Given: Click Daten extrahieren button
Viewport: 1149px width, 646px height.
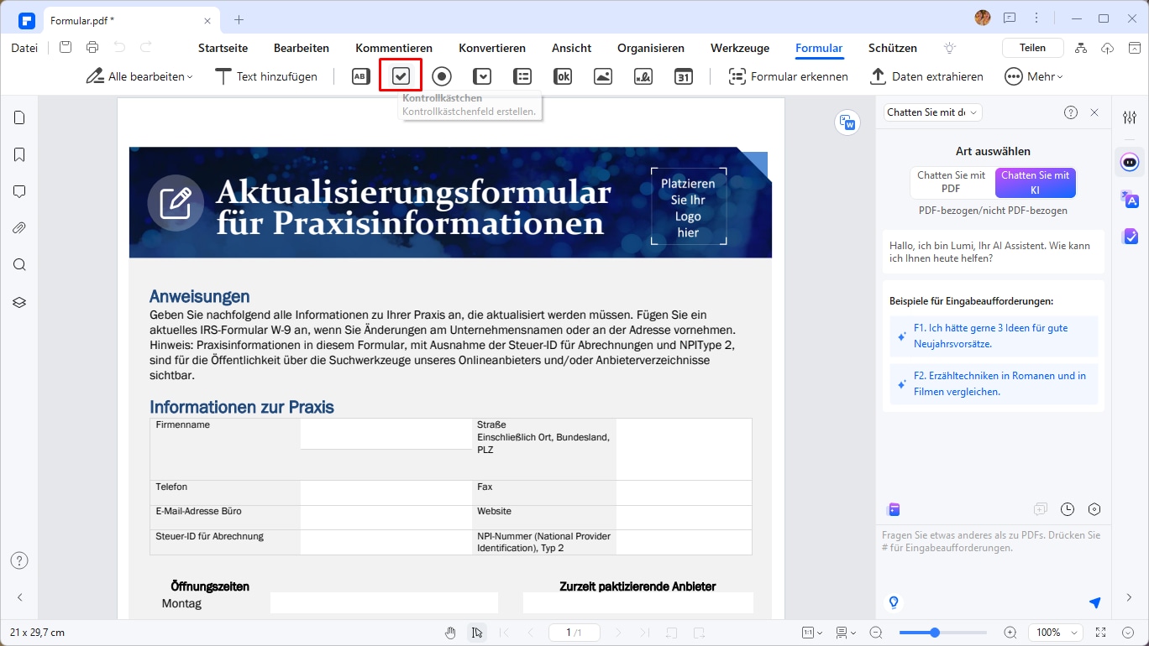Looking at the screenshot, I should coord(926,76).
